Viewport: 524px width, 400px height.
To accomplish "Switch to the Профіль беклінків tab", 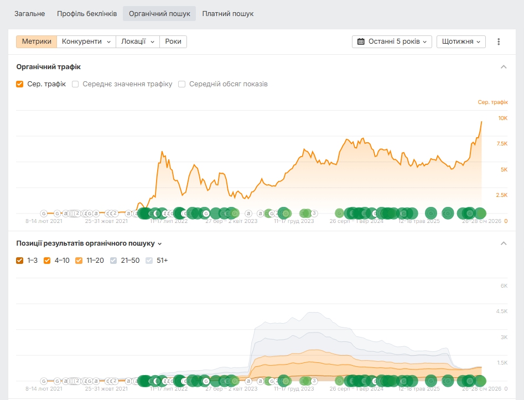I will click(x=87, y=13).
